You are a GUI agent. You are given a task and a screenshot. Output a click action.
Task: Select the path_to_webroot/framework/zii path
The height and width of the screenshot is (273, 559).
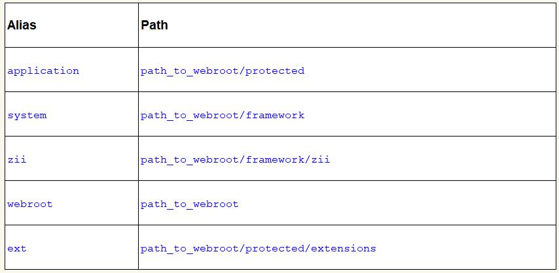[x=235, y=159]
